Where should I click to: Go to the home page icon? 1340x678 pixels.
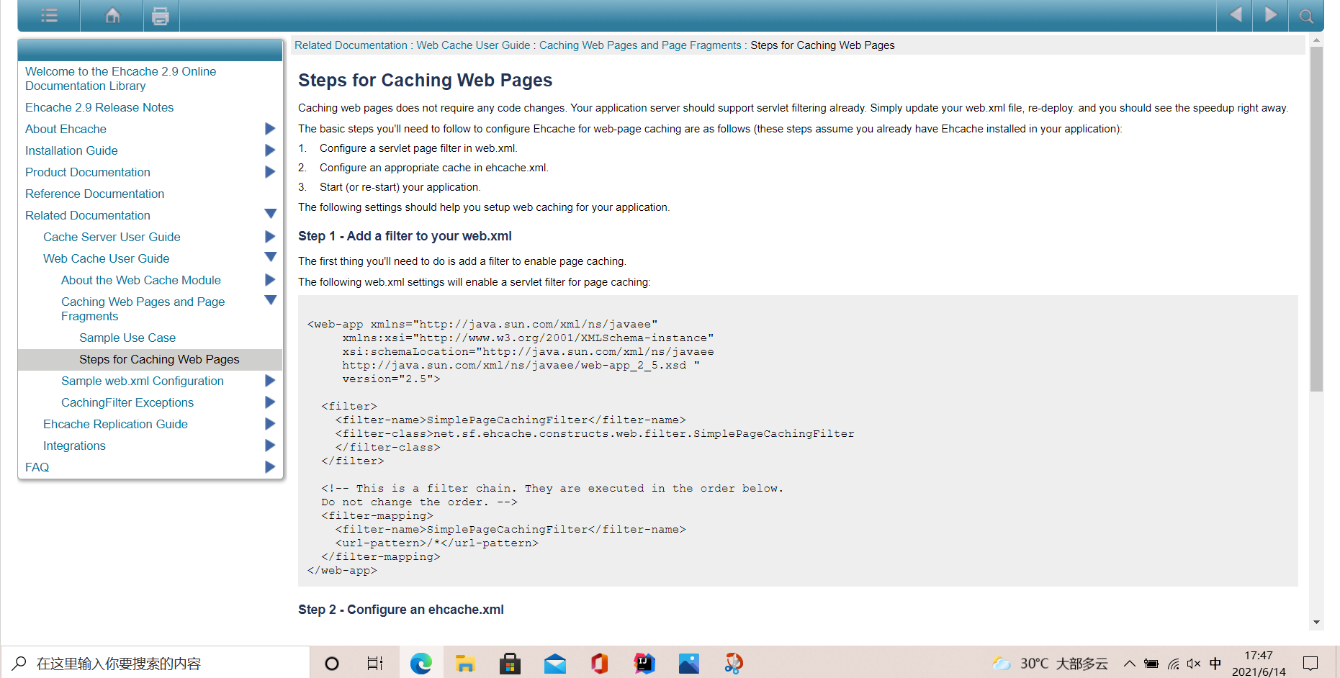(x=112, y=15)
